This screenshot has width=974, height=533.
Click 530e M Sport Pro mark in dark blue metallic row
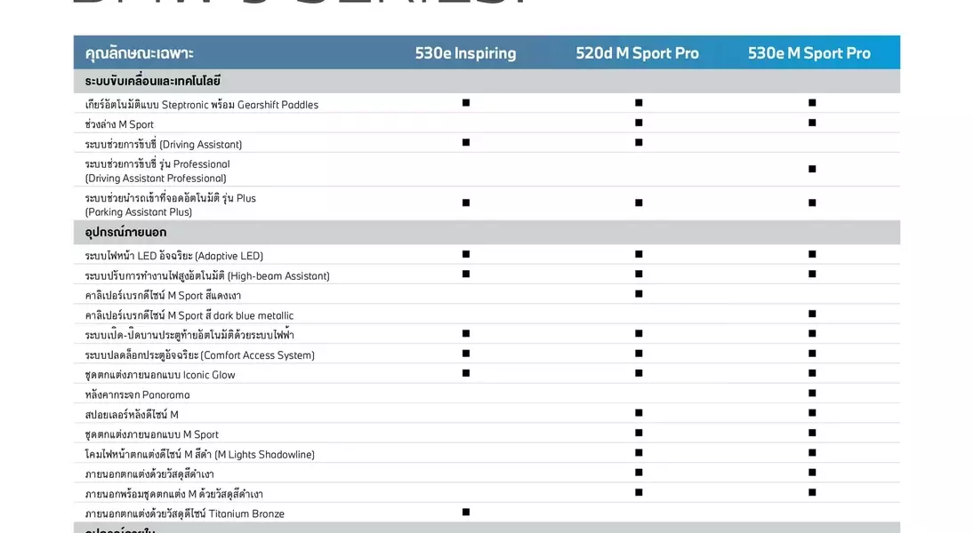(812, 314)
